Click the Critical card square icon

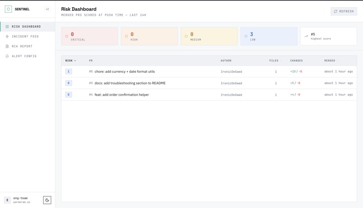[67, 36]
